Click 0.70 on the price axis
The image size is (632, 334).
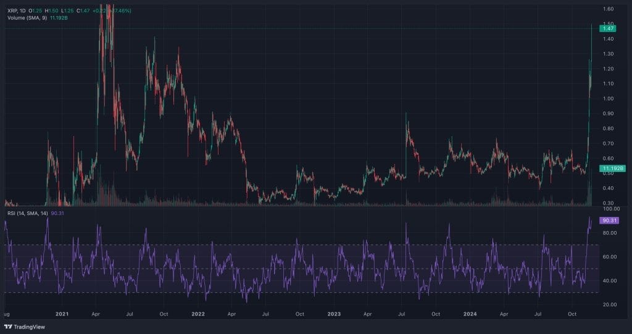608,144
